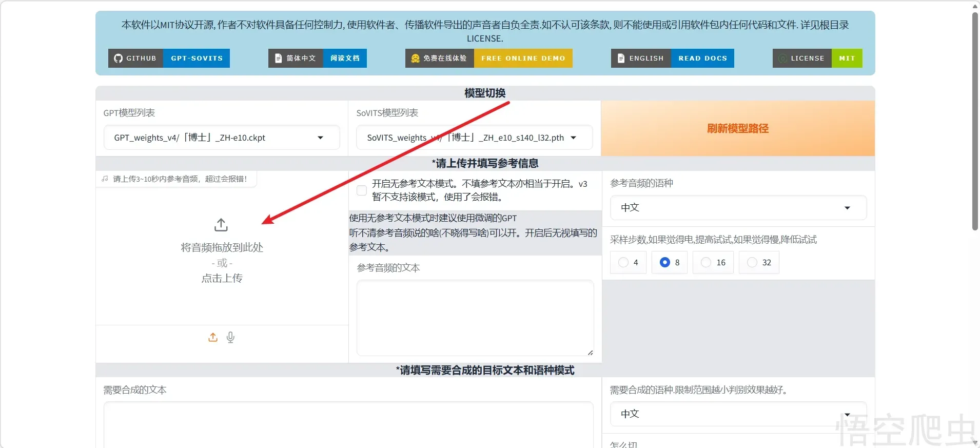Viewport: 980px width, 448px height.
Task: Click the icon beside LICENSE badge text
Action: (782, 59)
